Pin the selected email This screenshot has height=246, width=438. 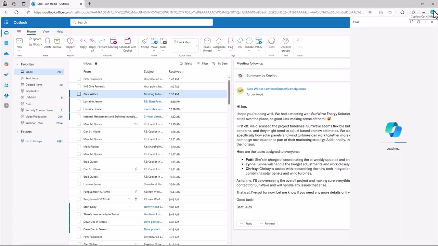(x=240, y=41)
